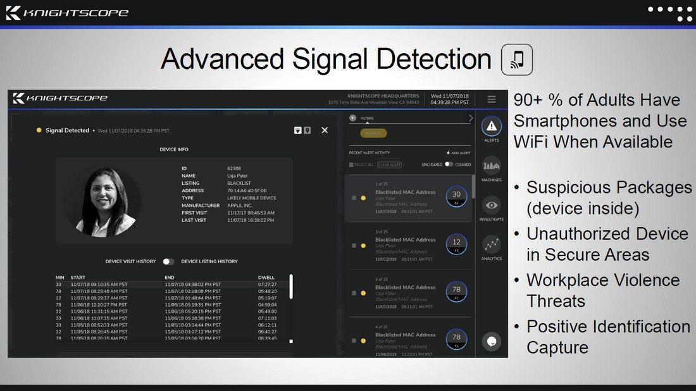Click the DWELL column header

(266, 277)
